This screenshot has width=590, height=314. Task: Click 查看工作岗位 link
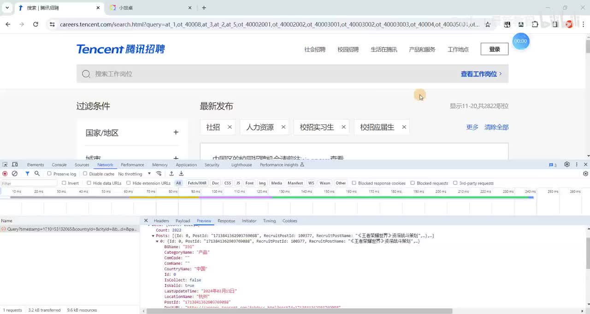481,74
